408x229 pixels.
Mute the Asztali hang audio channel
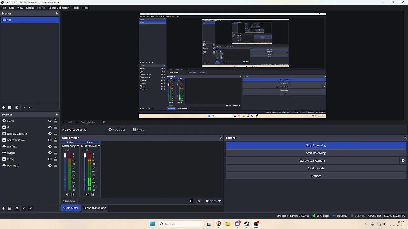pos(68,194)
